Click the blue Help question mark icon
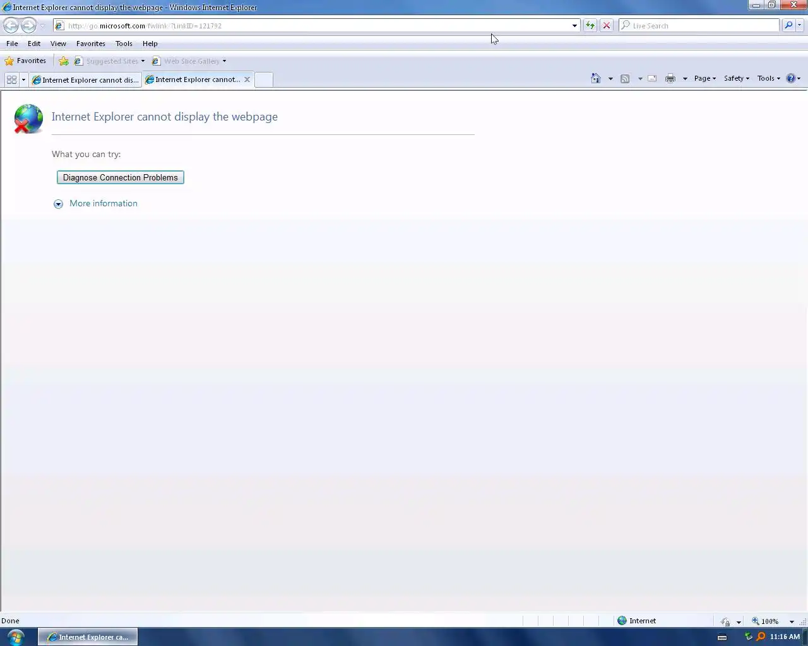Viewport: 808px width, 646px height. tap(790, 78)
